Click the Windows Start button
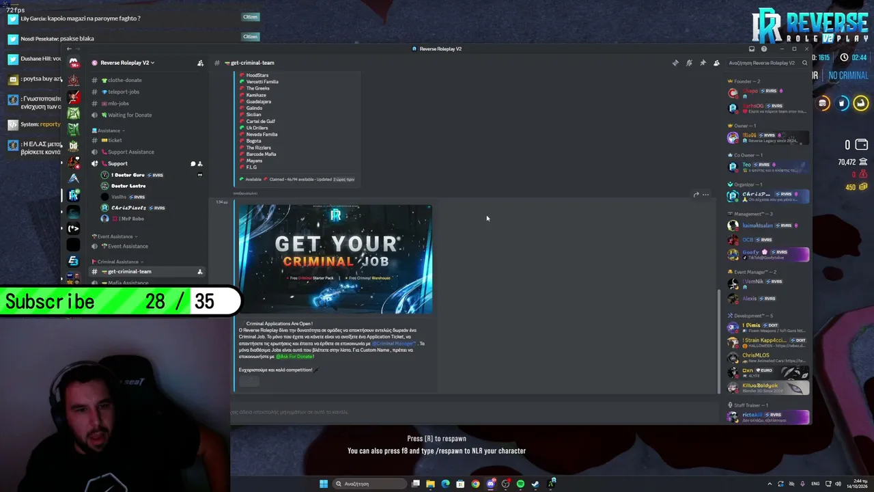 (x=324, y=484)
